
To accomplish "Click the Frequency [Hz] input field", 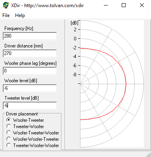I will (30, 36).
